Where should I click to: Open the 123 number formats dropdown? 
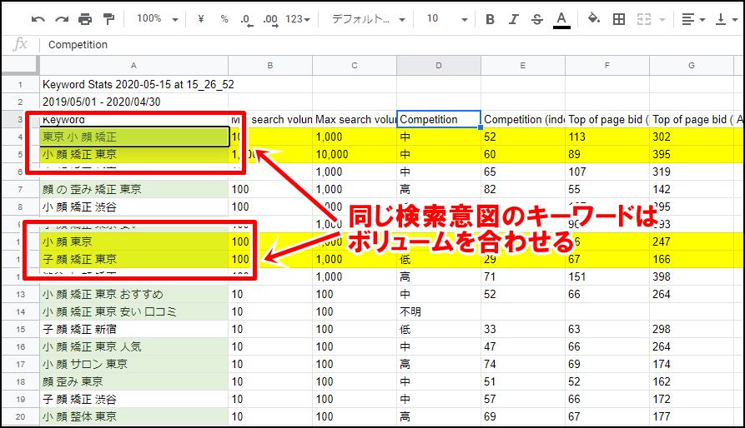click(298, 19)
